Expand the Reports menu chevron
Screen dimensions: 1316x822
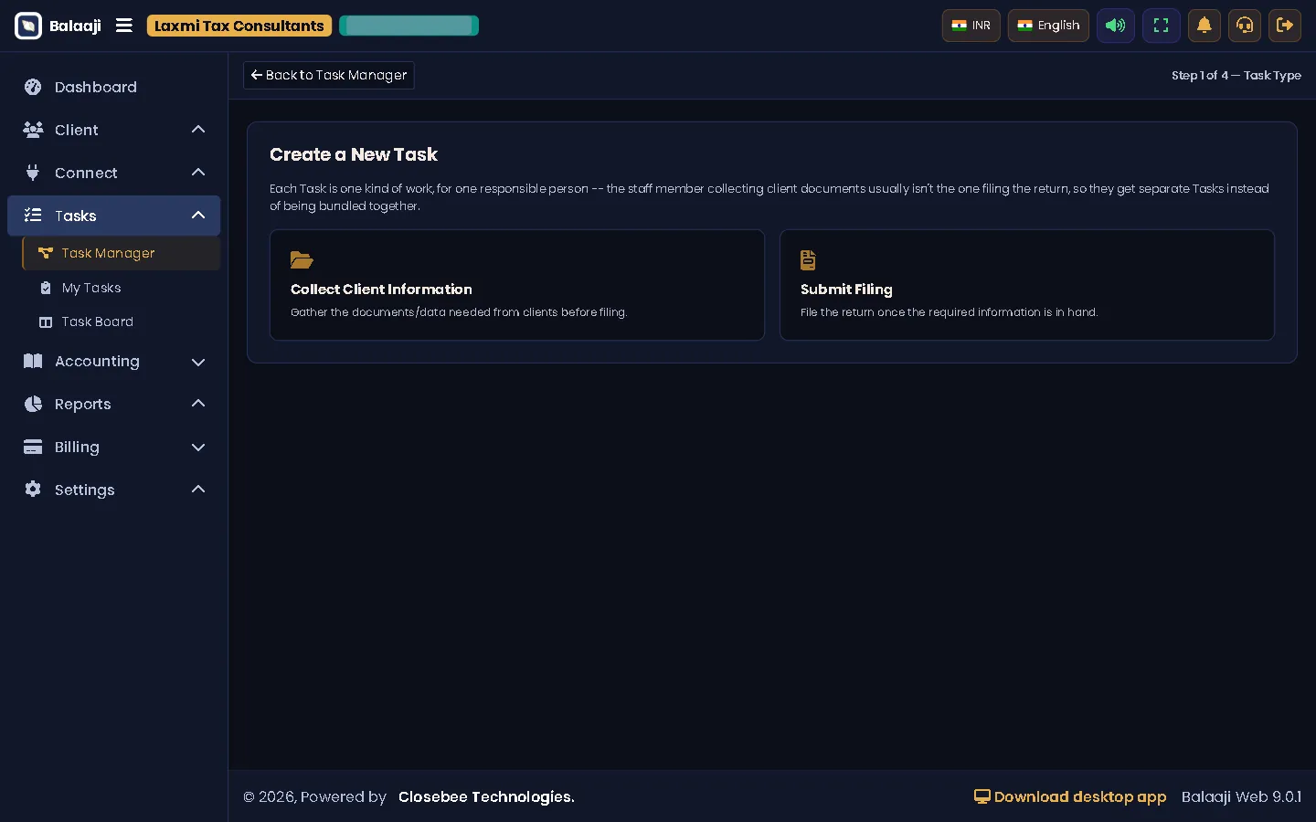pos(198,404)
